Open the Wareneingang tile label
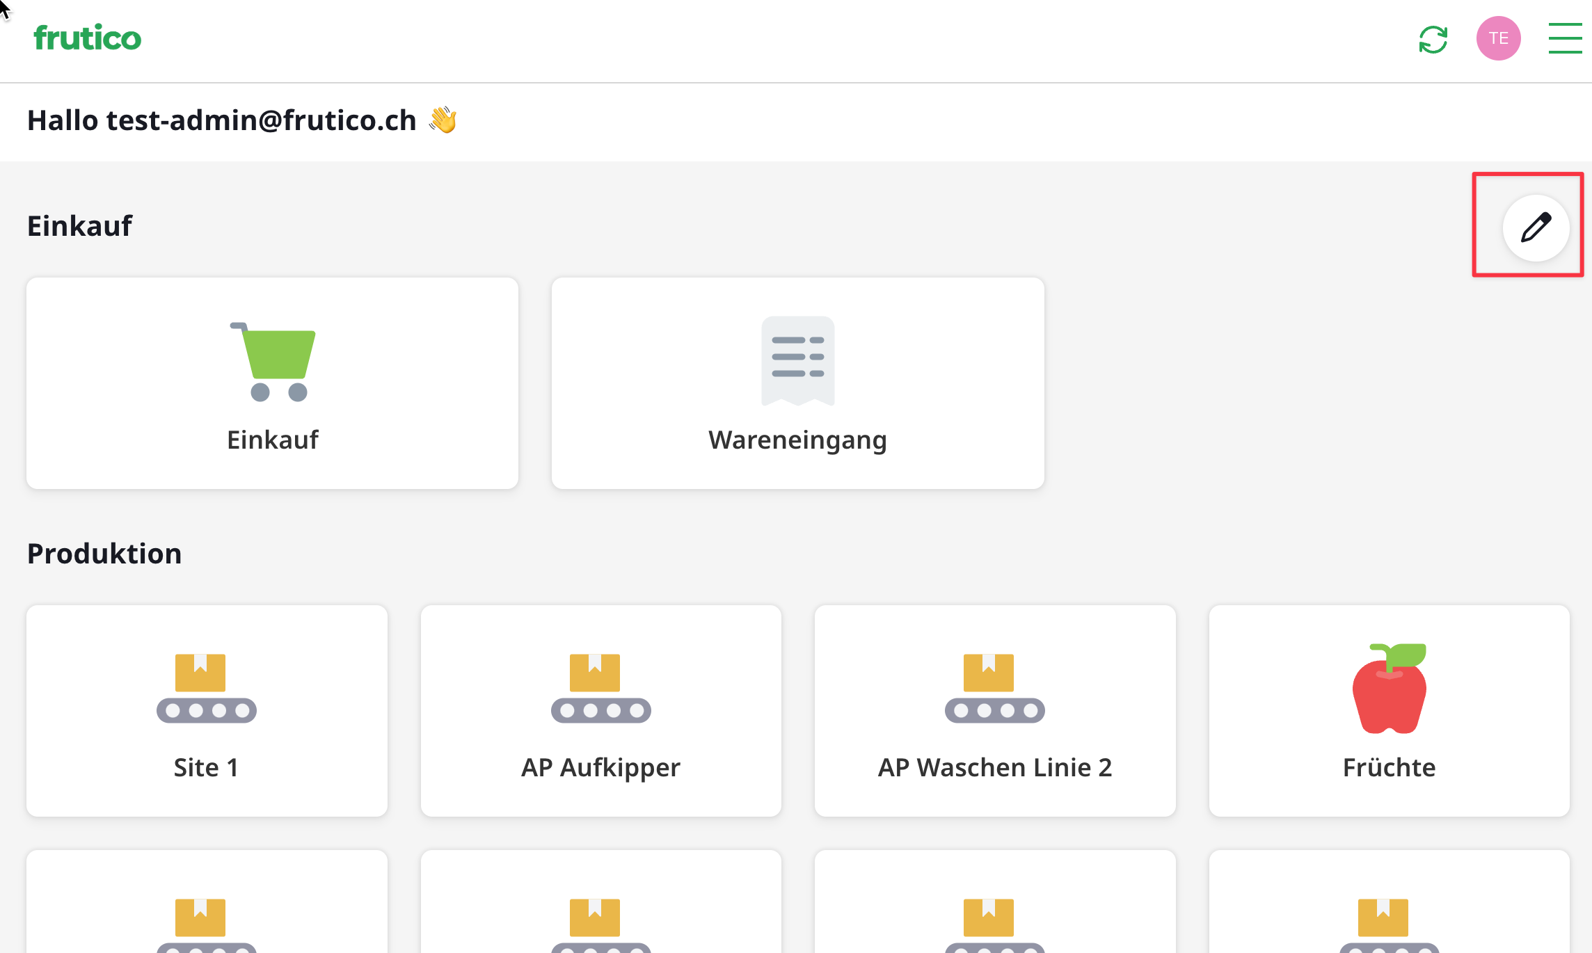Image resolution: width=1592 pixels, height=953 pixels. click(x=797, y=440)
